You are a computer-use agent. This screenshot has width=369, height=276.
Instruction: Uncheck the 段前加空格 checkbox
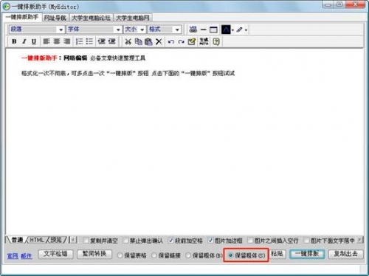coord(170,240)
